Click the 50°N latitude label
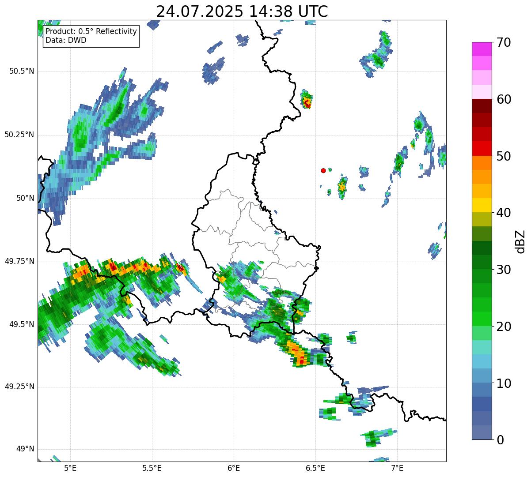 (x=25, y=198)
